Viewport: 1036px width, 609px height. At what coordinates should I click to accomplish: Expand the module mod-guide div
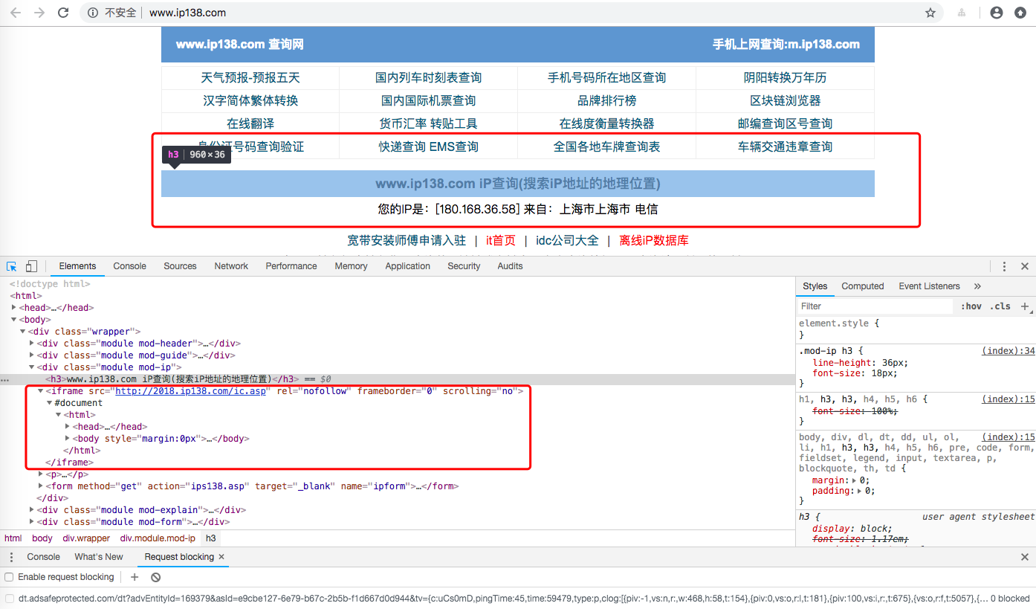click(x=32, y=355)
